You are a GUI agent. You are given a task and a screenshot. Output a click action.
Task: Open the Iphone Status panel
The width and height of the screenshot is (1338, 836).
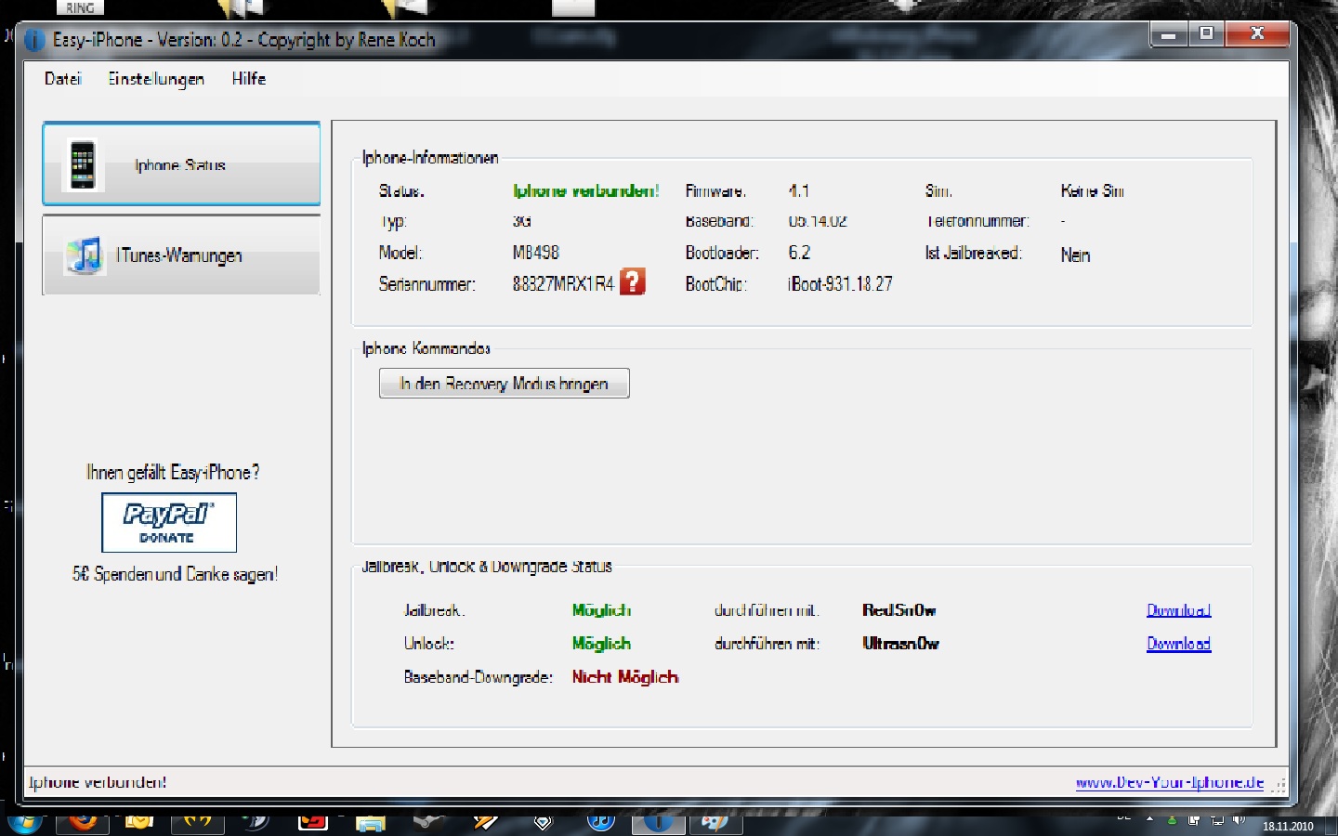click(181, 164)
